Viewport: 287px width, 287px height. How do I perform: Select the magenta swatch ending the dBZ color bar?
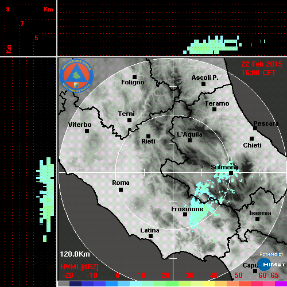pyautogui.click(x=281, y=284)
